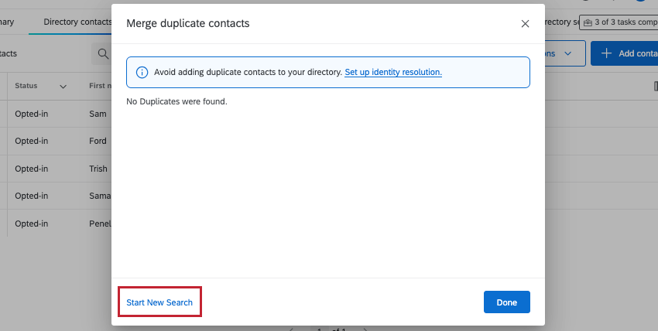The height and width of the screenshot is (331, 658).
Task: Open the 3 of 3 tasks indicator
Action: (x=622, y=22)
